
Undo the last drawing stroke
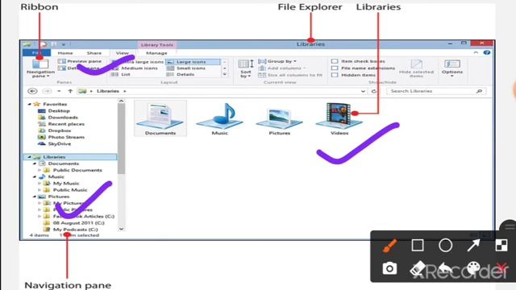click(x=445, y=268)
